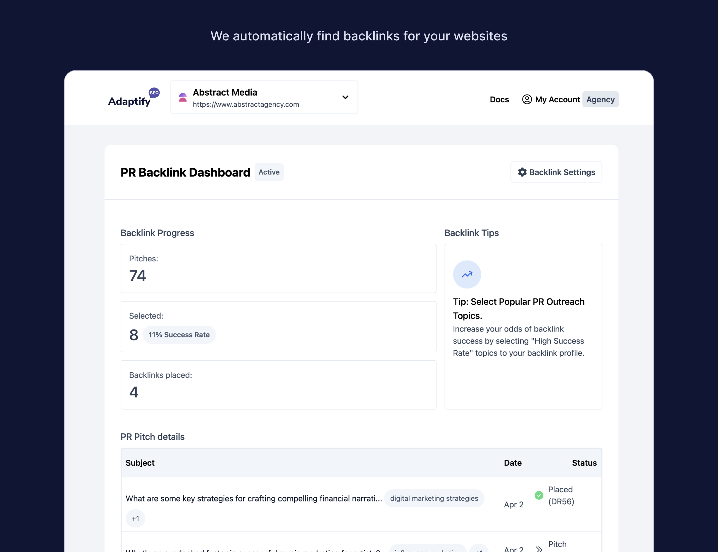Click the My Account user icon
718x552 pixels.
pos(527,99)
